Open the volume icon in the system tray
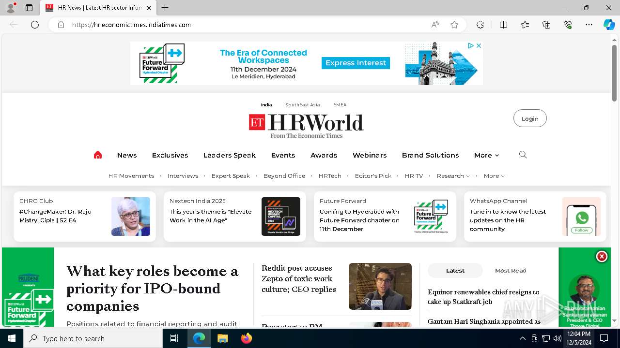This screenshot has width=620, height=348. point(558,338)
